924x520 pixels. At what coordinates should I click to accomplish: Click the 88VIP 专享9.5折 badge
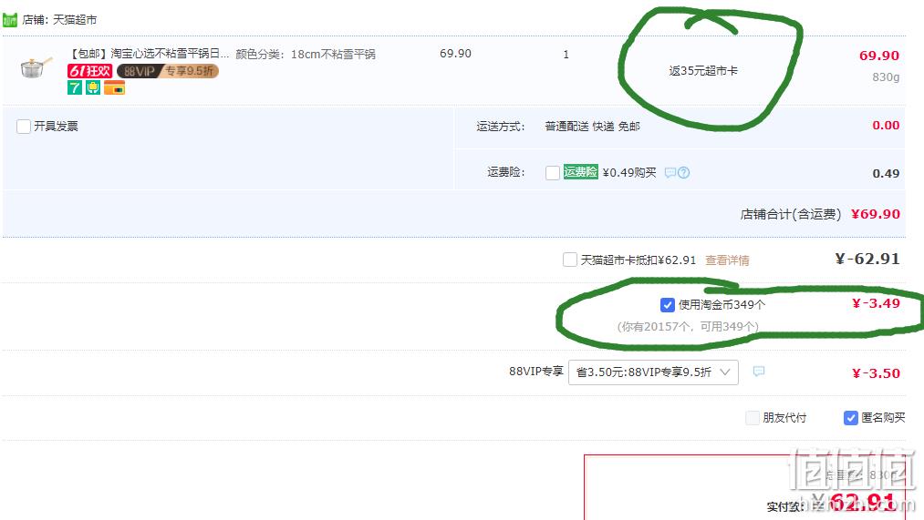(x=168, y=71)
